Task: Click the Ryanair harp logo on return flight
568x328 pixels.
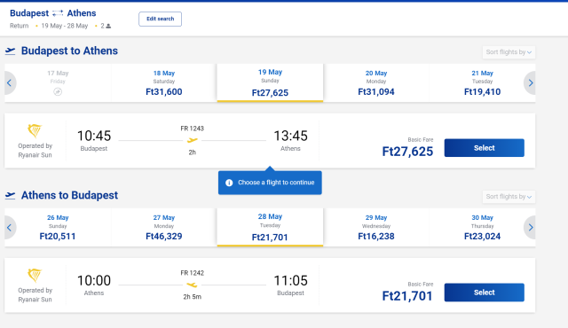Action: coord(35,275)
